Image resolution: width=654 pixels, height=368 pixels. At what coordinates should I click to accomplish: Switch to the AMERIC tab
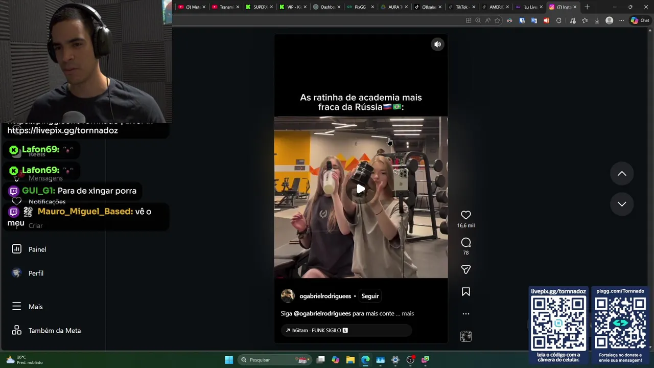(x=496, y=7)
